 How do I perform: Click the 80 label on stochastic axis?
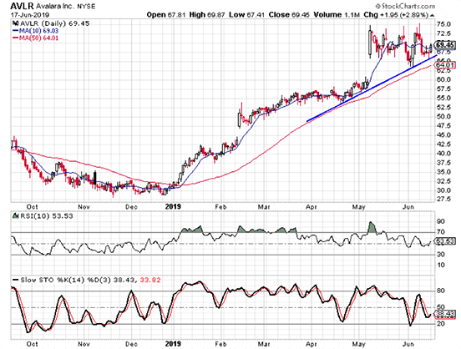441,291
